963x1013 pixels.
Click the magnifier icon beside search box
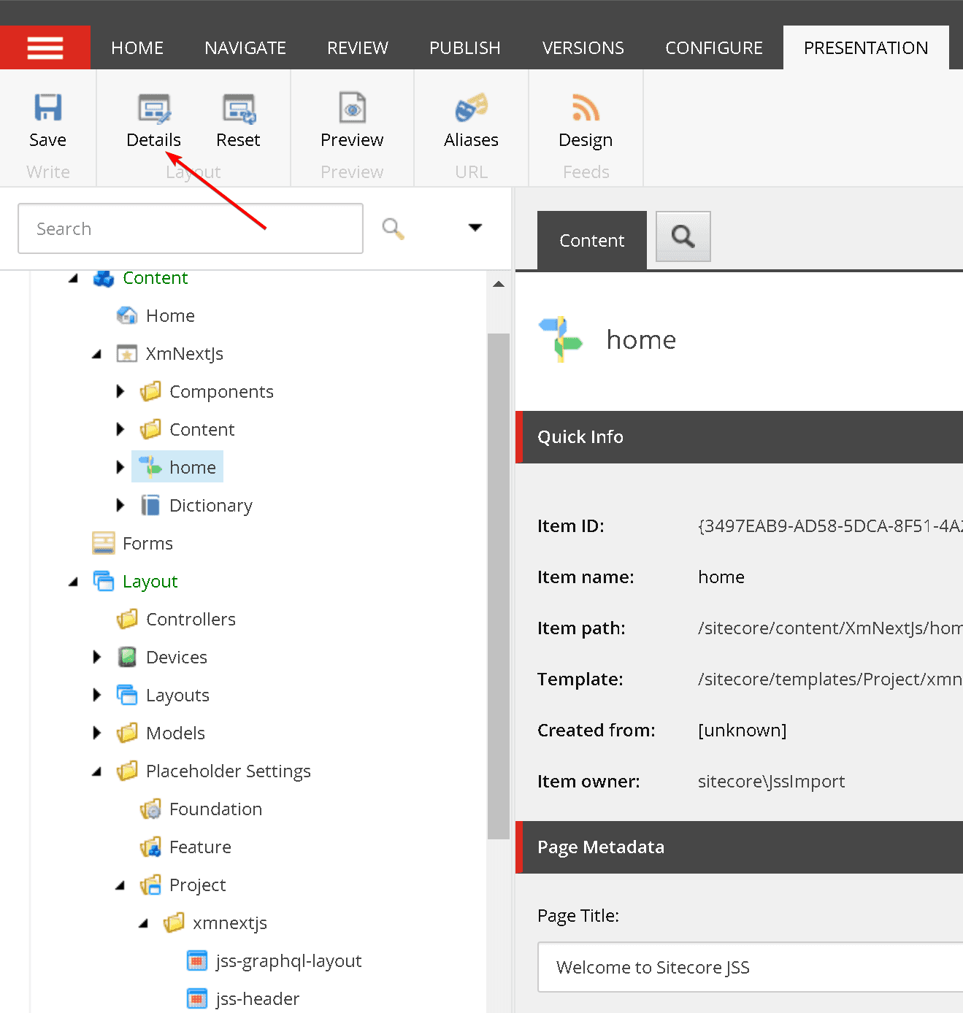(393, 228)
